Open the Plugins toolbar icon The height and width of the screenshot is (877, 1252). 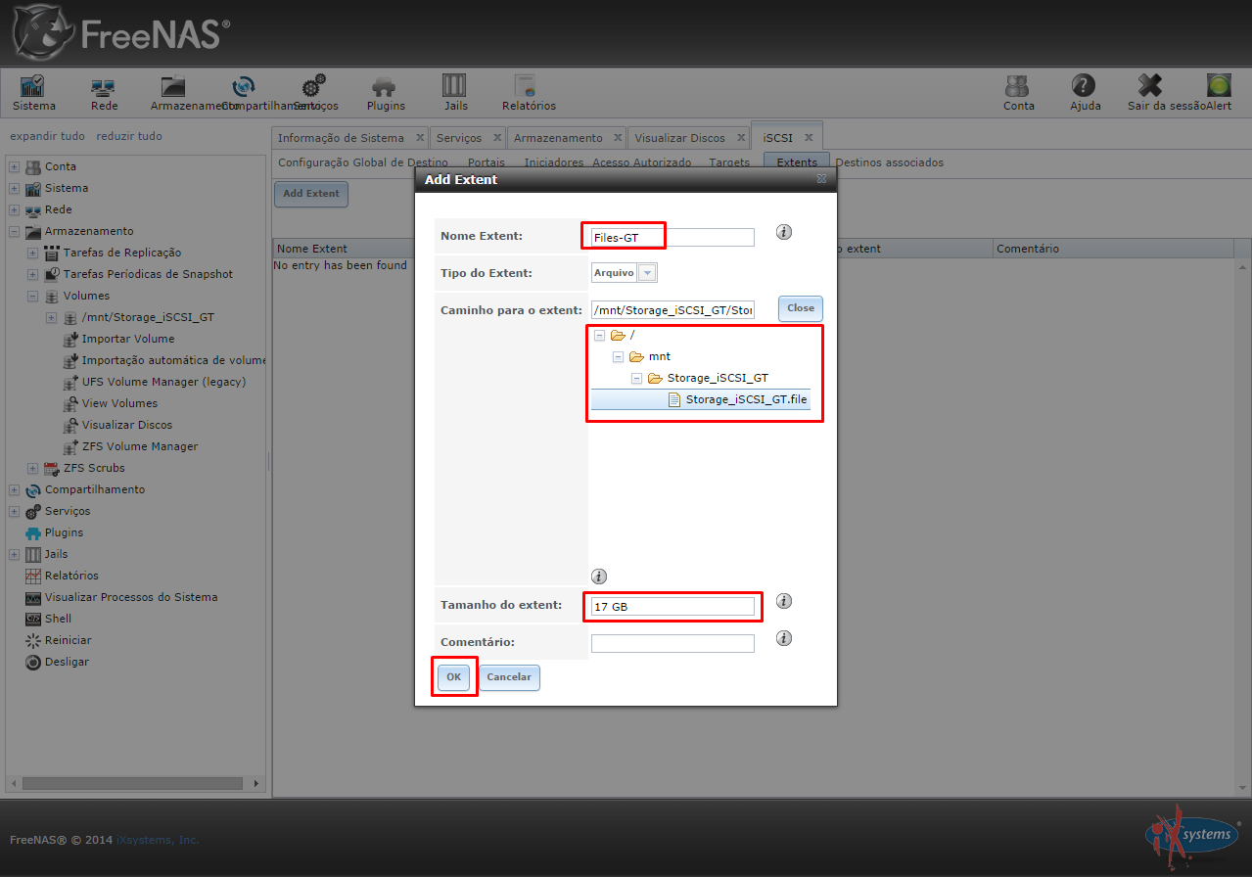(x=386, y=86)
